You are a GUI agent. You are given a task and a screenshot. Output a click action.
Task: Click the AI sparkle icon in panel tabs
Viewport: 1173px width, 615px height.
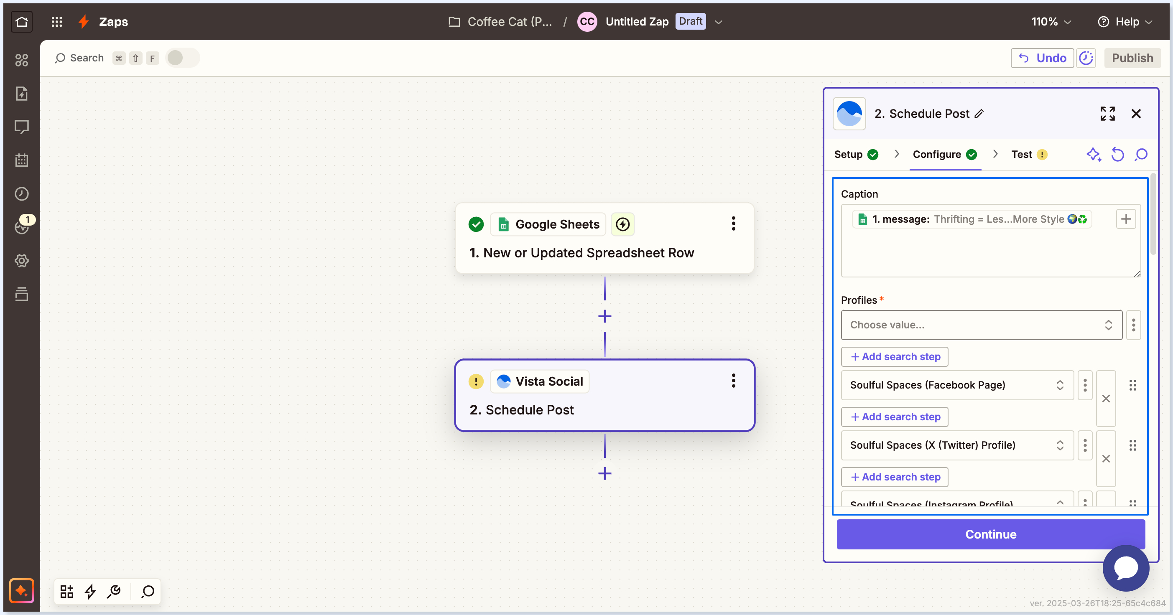click(1094, 155)
